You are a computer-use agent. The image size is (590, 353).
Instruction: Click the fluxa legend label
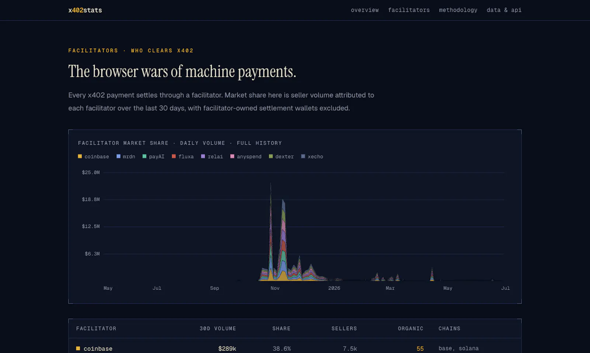(x=186, y=157)
